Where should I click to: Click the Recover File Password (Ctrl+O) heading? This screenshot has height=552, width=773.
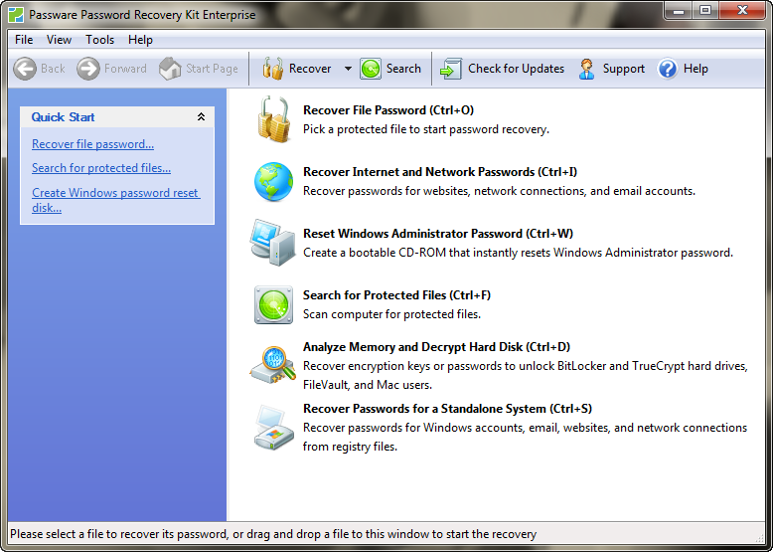387,110
